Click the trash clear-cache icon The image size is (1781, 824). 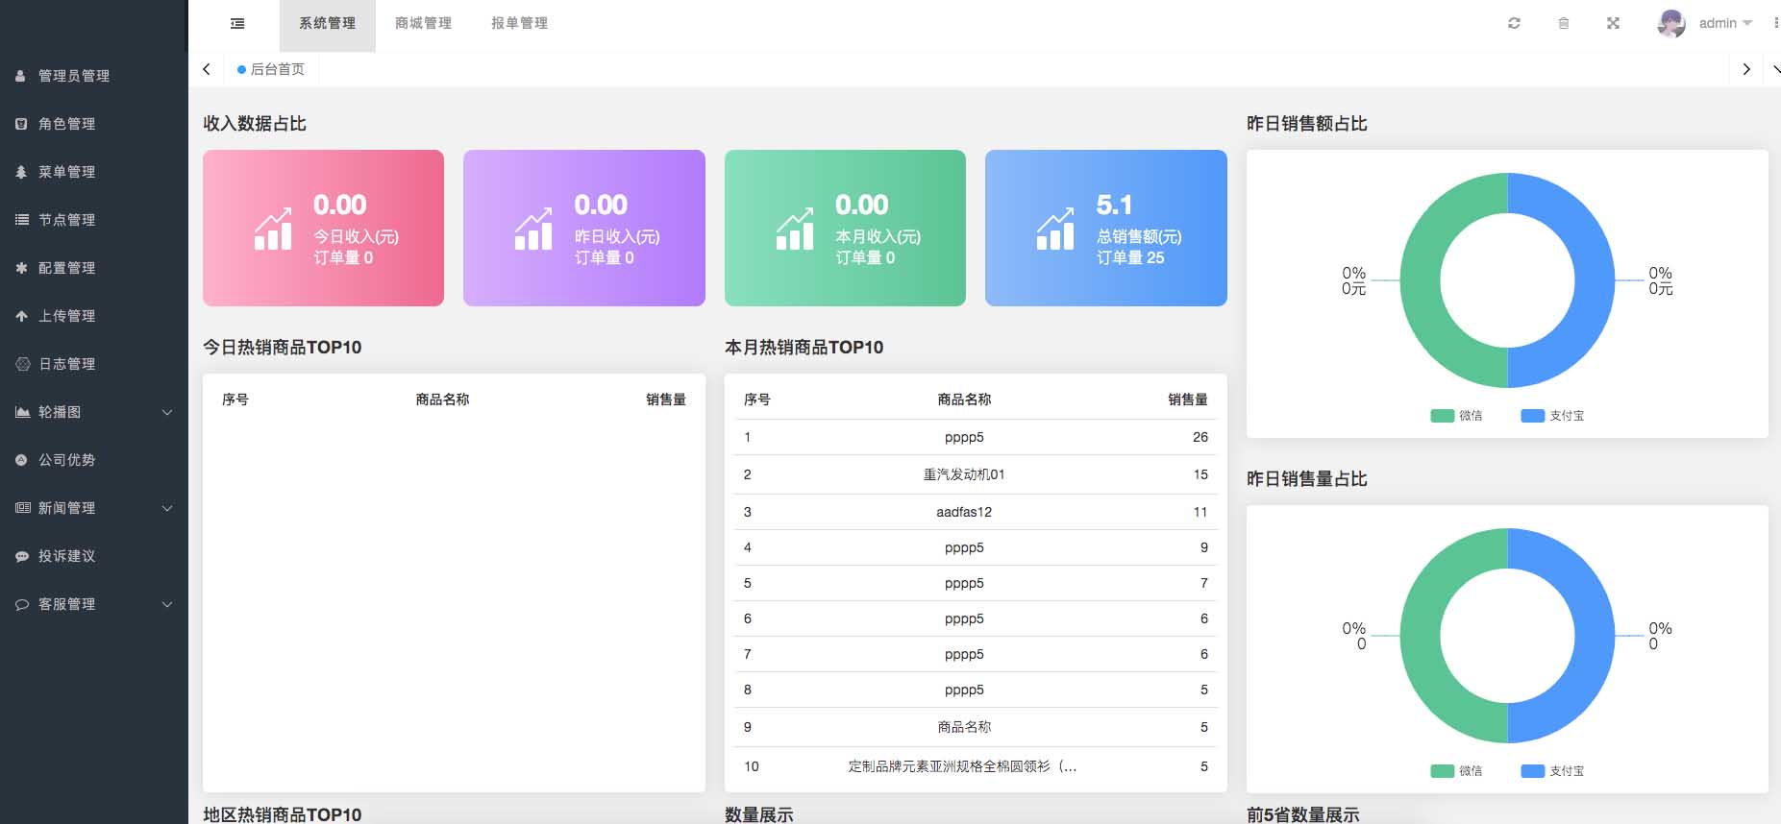pos(1564,24)
